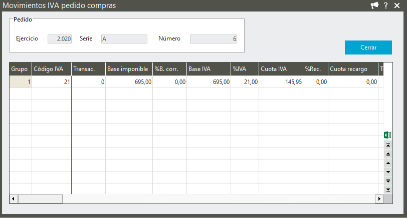Click the %B. corr. column header
This screenshot has width=407, height=218.
pyautogui.click(x=169, y=69)
